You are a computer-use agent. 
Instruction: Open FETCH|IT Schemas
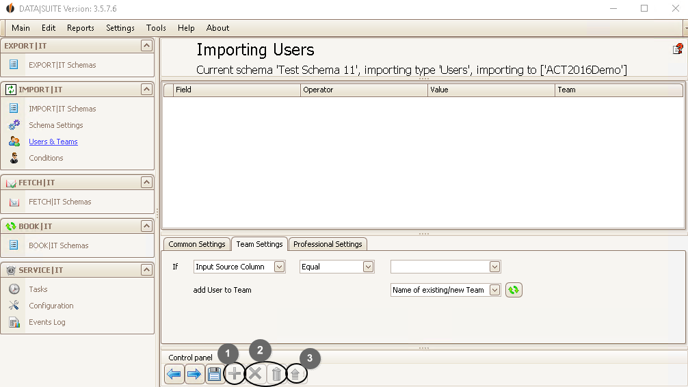point(60,202)
